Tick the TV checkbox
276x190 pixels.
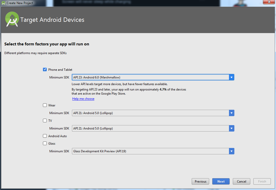45,121
